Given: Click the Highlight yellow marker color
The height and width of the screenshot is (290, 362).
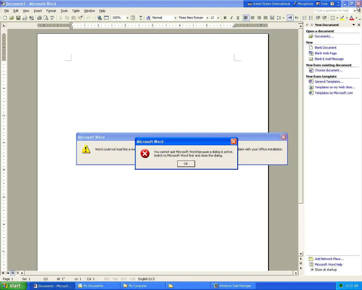Looking at the screenshot, I should 342,18.
